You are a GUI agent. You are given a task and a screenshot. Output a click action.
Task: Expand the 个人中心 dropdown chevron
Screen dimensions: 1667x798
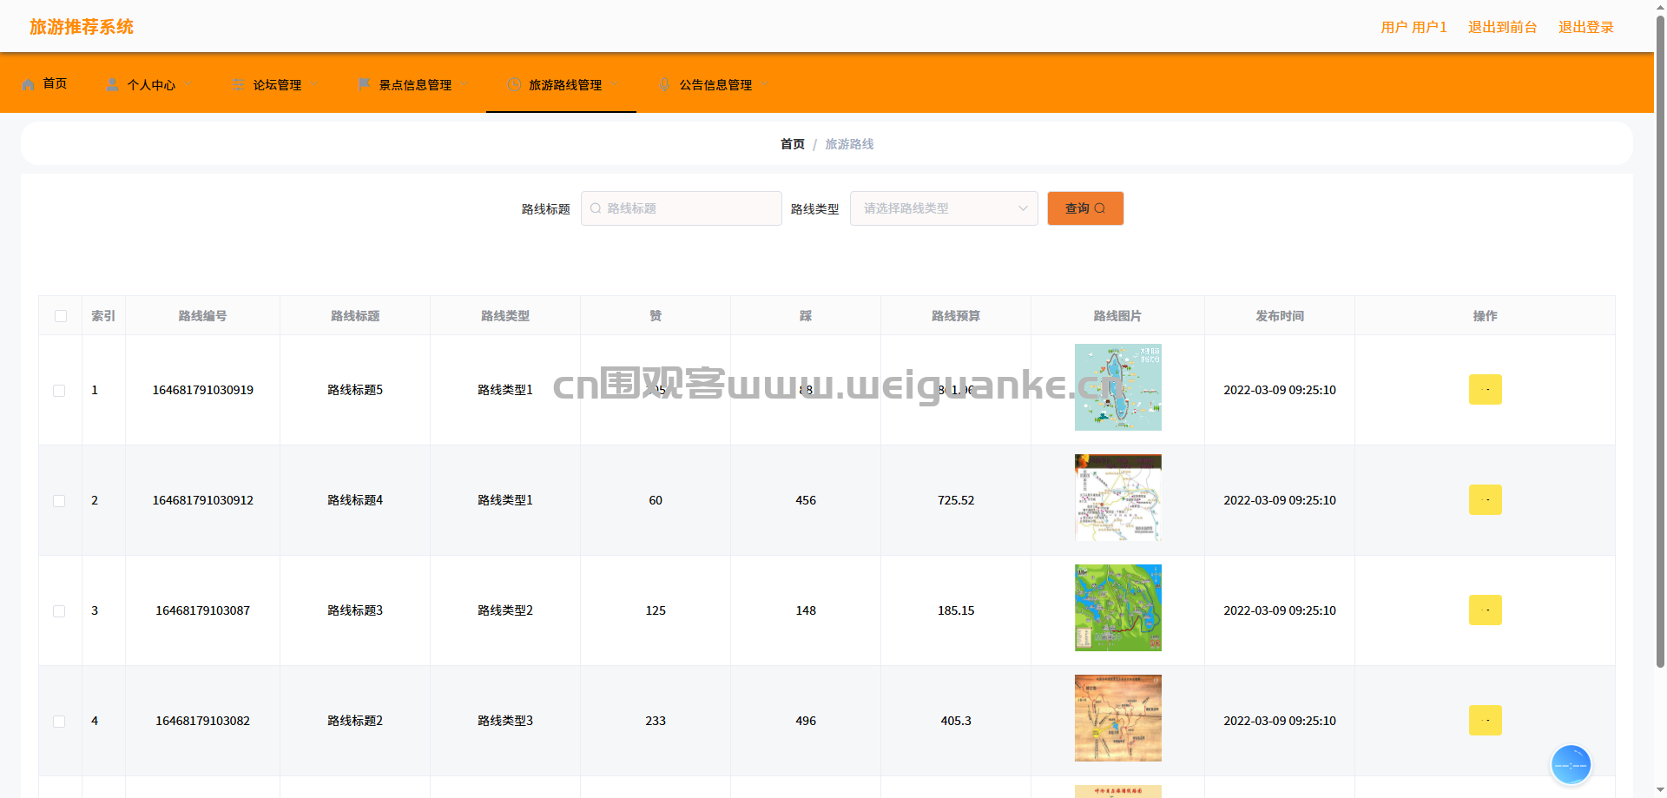(188, 84)
